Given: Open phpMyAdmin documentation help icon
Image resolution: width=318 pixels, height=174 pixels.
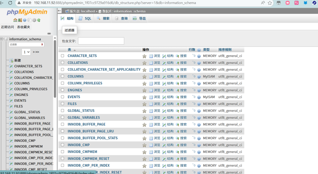Looking at the screenshot, I should (25, 20).
